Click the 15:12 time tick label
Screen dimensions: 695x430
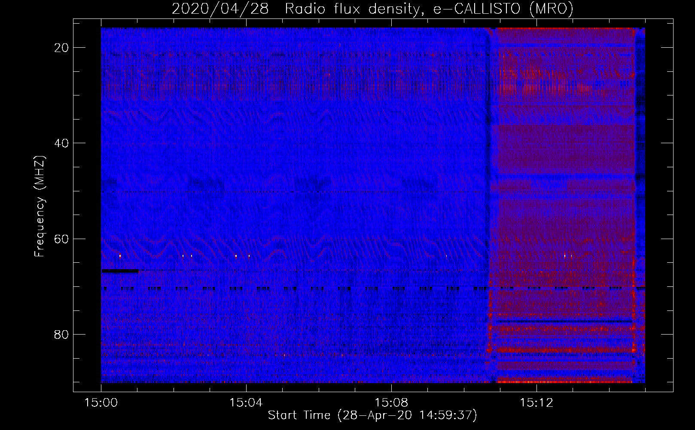[x=536, y=403]
